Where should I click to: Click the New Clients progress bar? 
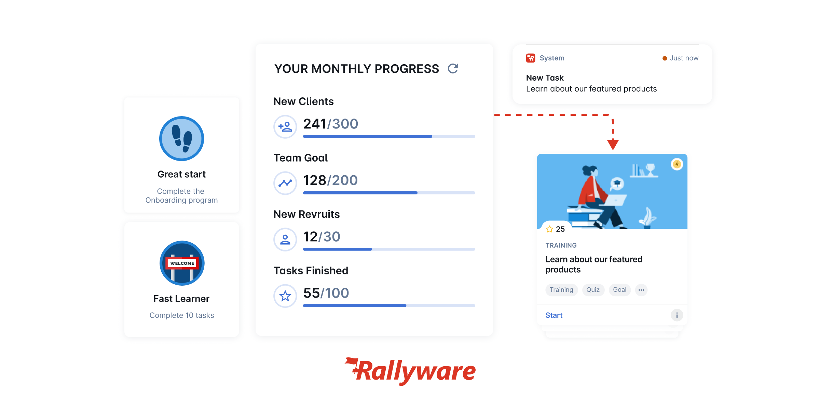(389, 137)
